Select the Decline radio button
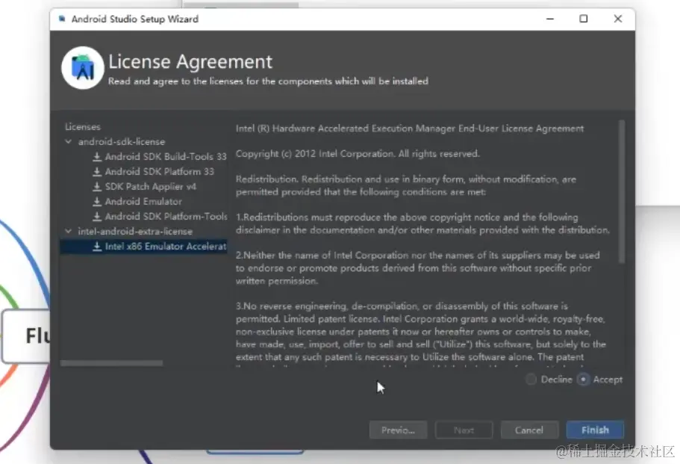Viewport: 680px width, 464px height. 531,380
